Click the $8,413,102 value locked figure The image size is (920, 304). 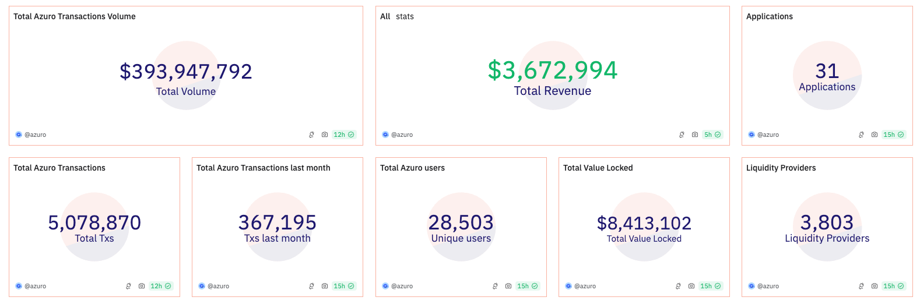tap(644, 223)
